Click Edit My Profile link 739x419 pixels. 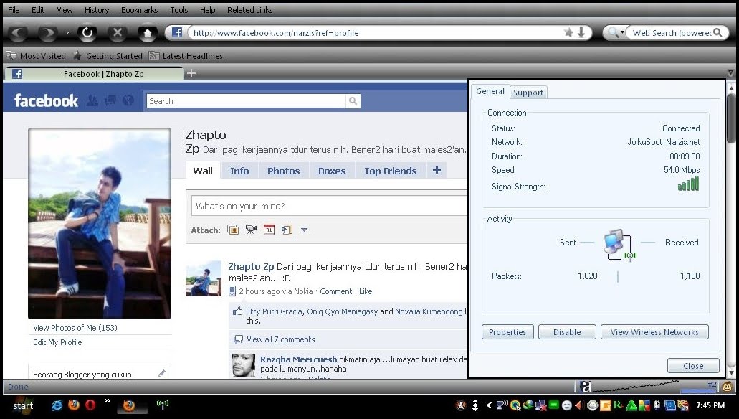pyautogui.click(x=57, y=342)
